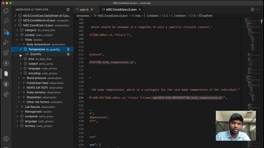Close the MSC.CovidCare.v2.json tab

tap(139, 9)
